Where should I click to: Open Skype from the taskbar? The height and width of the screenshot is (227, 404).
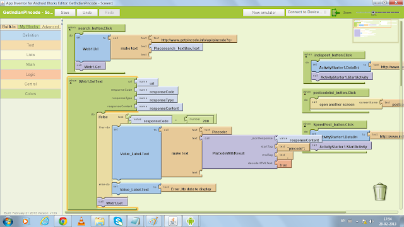click(118, 221)
